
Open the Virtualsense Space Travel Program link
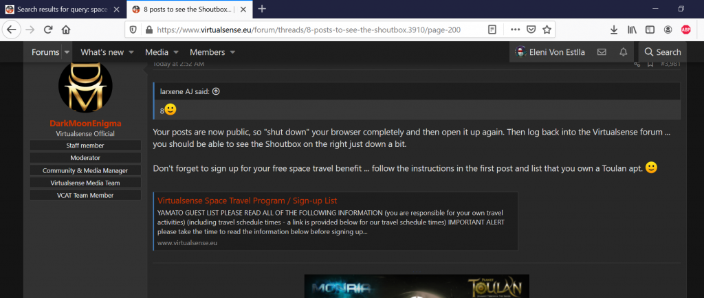pos(247,200)
